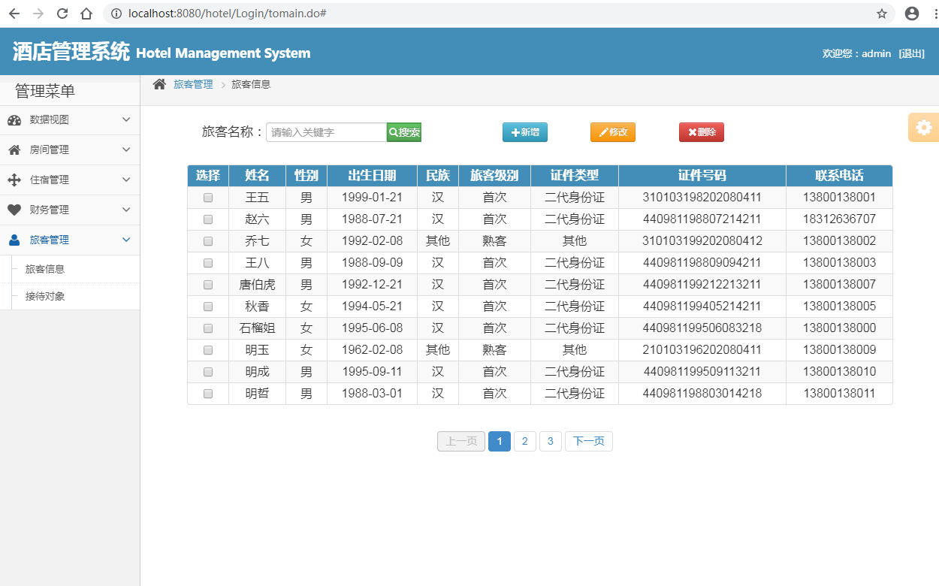Check the checkbox for 王五's row
Image resolution: width=939 pixels, height=586 pixels.
[x=207, y=197]
